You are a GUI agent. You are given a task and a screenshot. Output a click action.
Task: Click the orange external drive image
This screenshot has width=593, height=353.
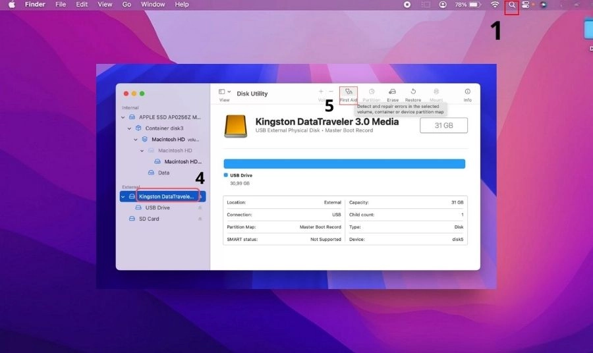point(236,126)
